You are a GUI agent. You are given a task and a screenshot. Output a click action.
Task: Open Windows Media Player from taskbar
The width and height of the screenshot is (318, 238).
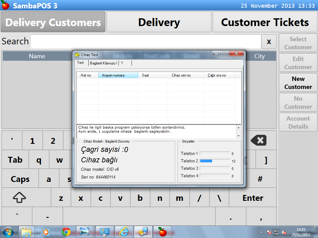(x=46, y=232)
